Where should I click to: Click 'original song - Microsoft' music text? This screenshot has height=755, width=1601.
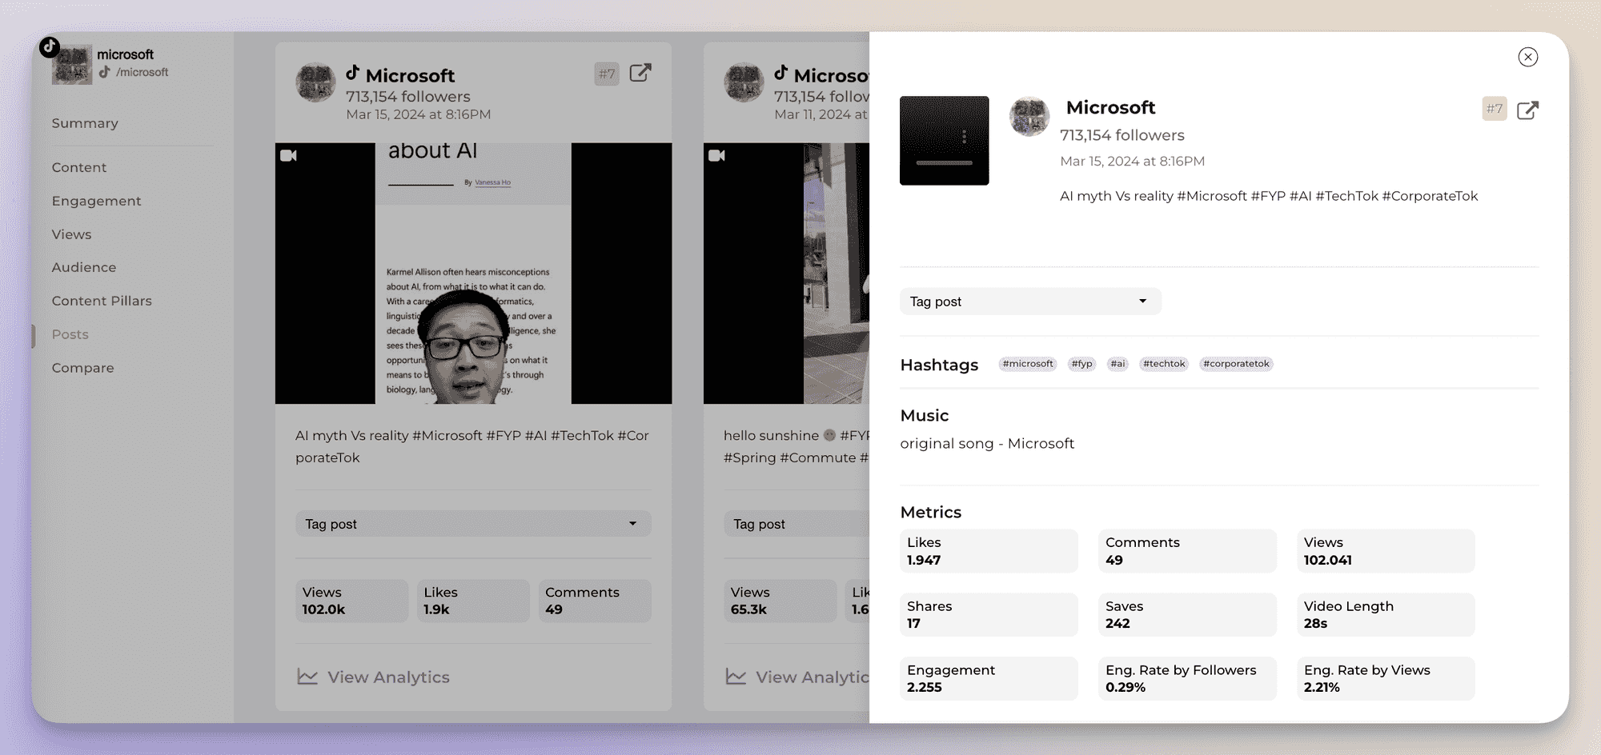[x=987, y=443]
